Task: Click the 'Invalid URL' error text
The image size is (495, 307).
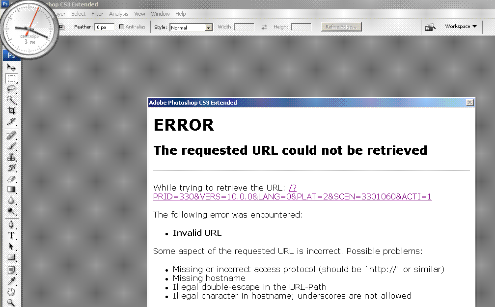Action: click(x=197, y=233)
